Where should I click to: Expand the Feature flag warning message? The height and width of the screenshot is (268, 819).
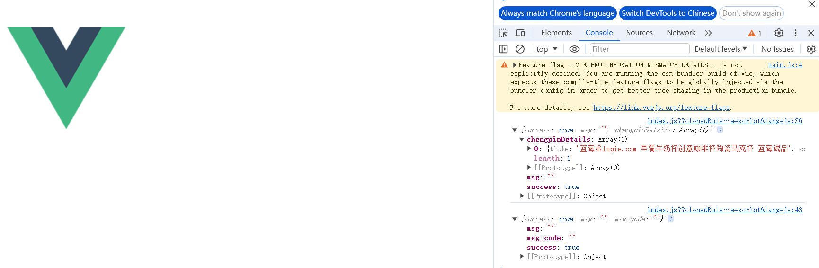515,65
